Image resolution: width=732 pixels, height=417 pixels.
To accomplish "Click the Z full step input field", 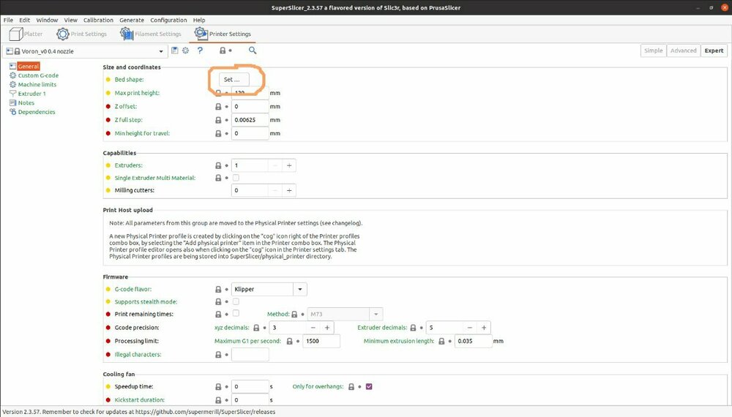I will coord(250,120).
